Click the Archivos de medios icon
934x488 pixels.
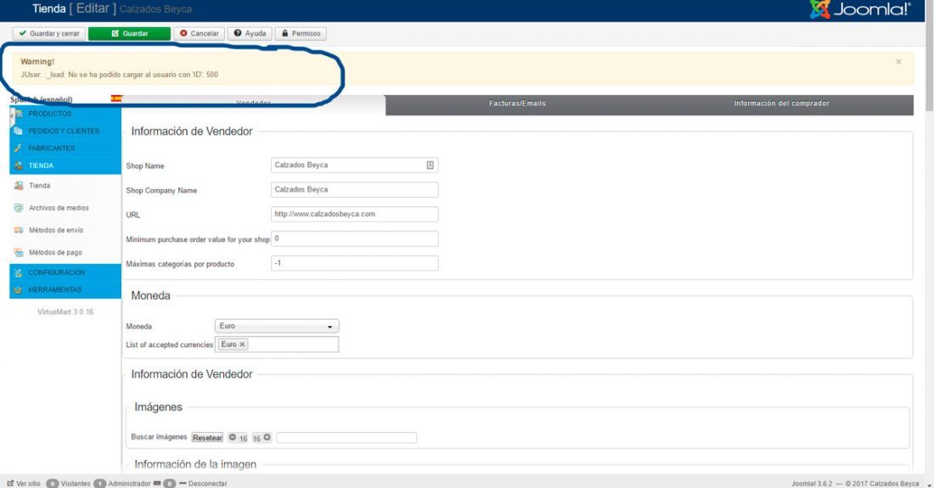coord(19,208)
